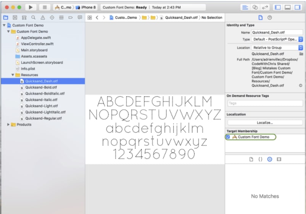Open the file Type dropdown
This screenshot has width=306, height=214.
click(x=277, y=39)
